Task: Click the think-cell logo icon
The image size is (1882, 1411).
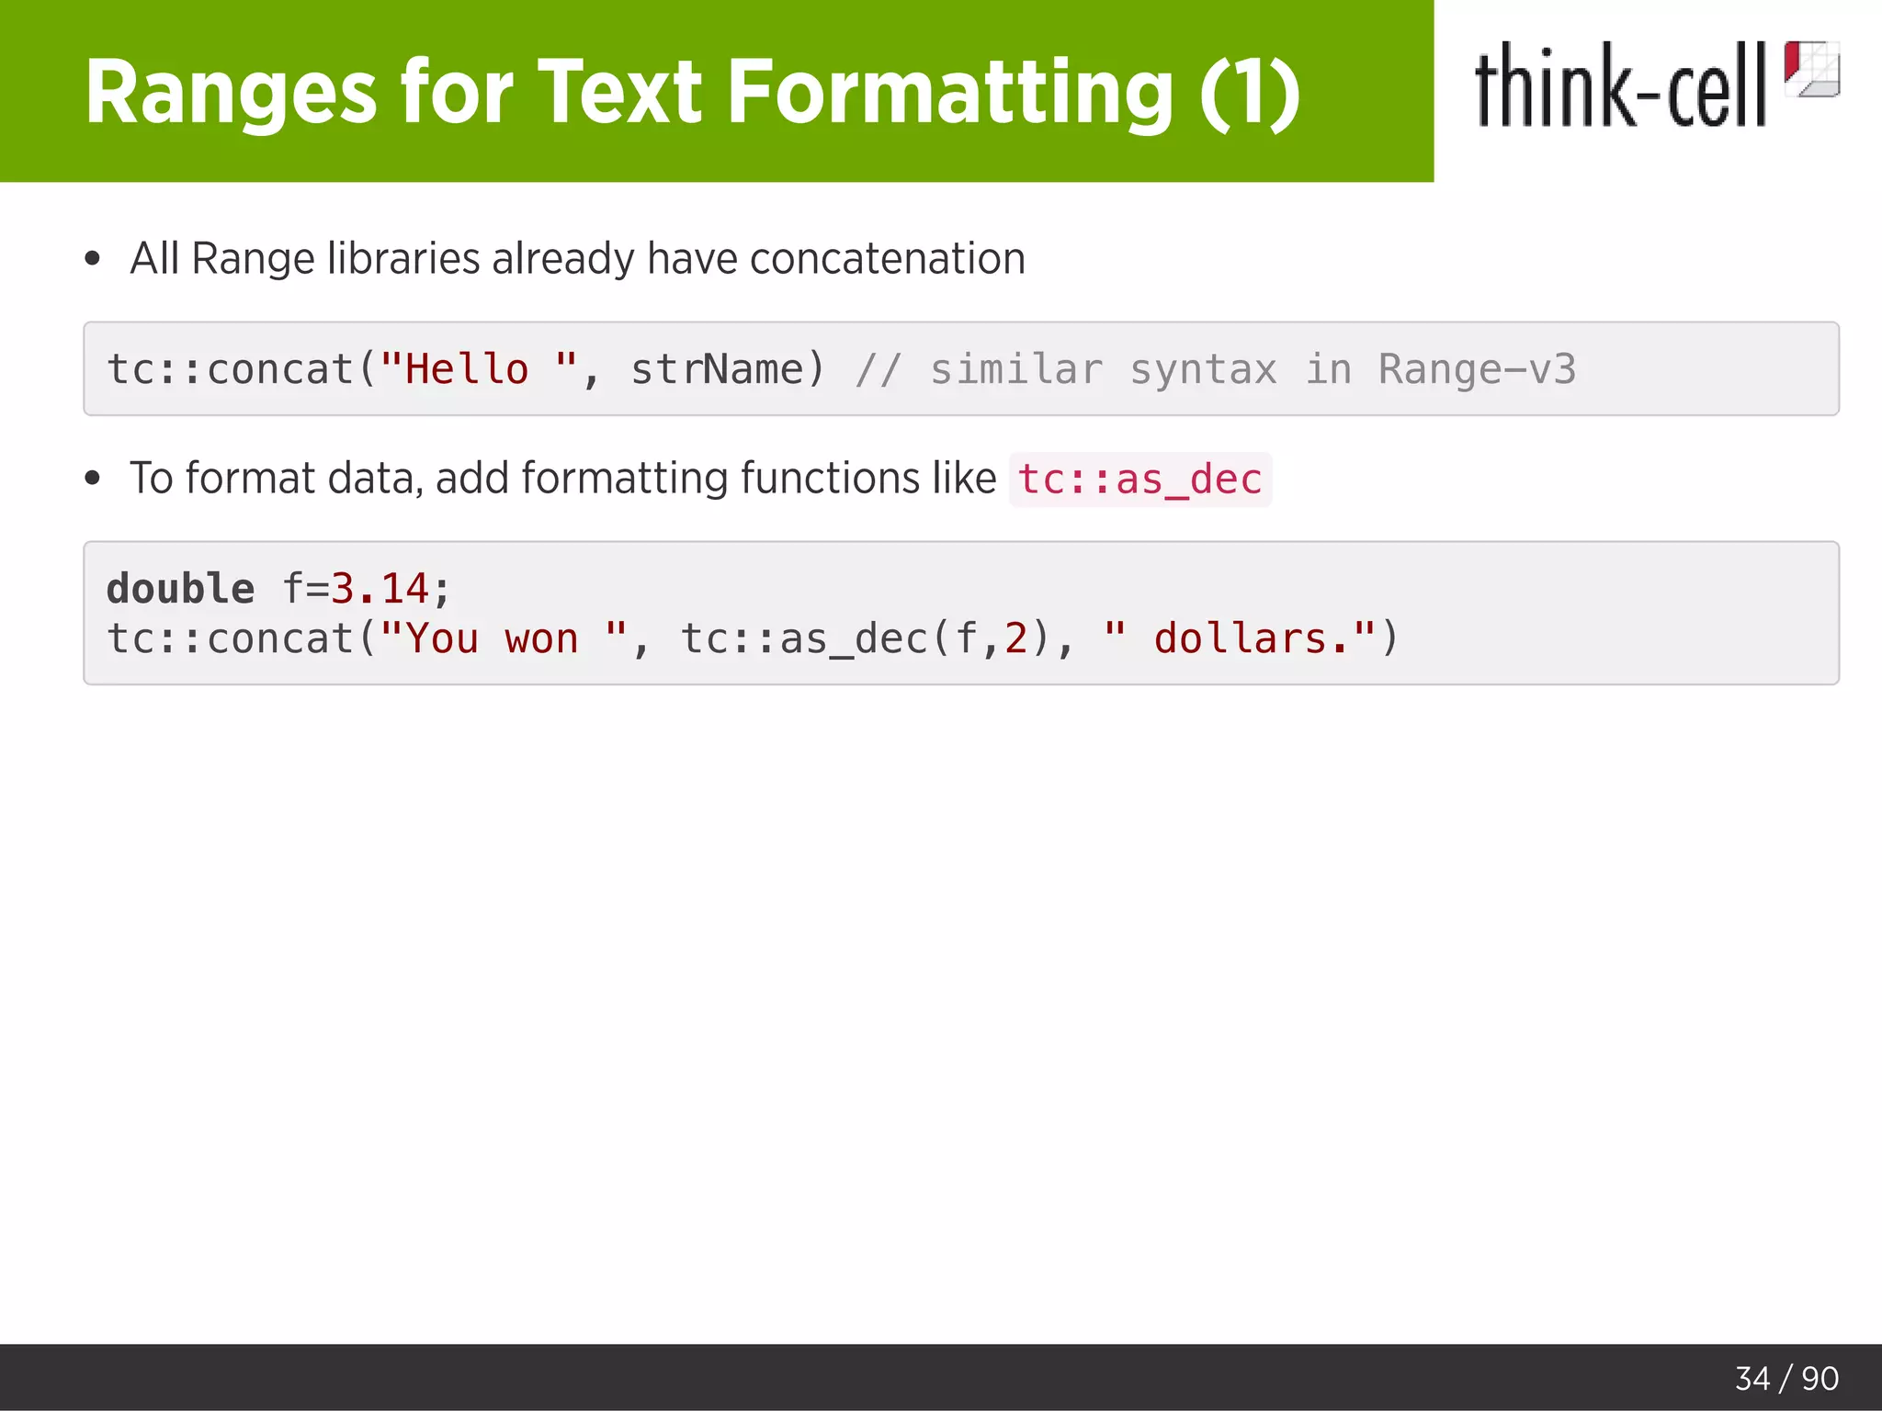Action: pyautogui.click(x=1811, y=69)
